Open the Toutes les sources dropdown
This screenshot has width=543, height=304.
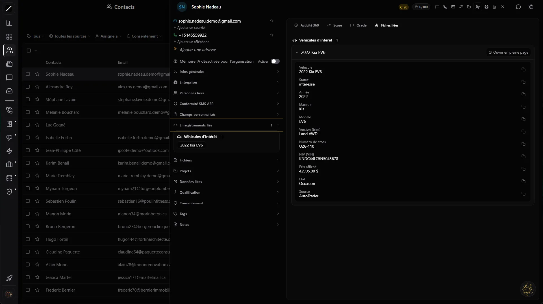[70, 36]
